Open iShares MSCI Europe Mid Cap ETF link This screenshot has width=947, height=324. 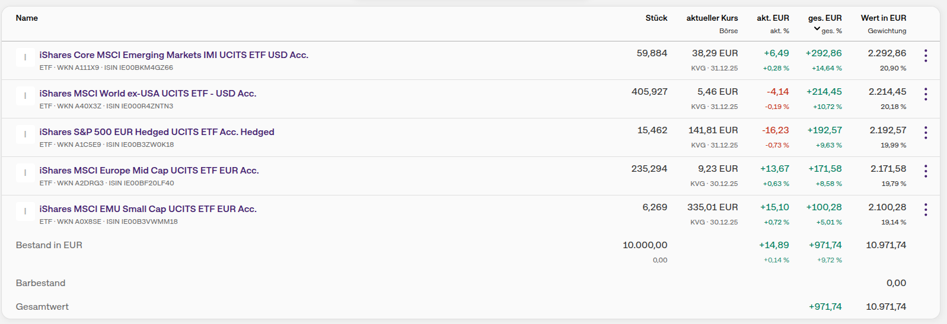pos(149,171)
